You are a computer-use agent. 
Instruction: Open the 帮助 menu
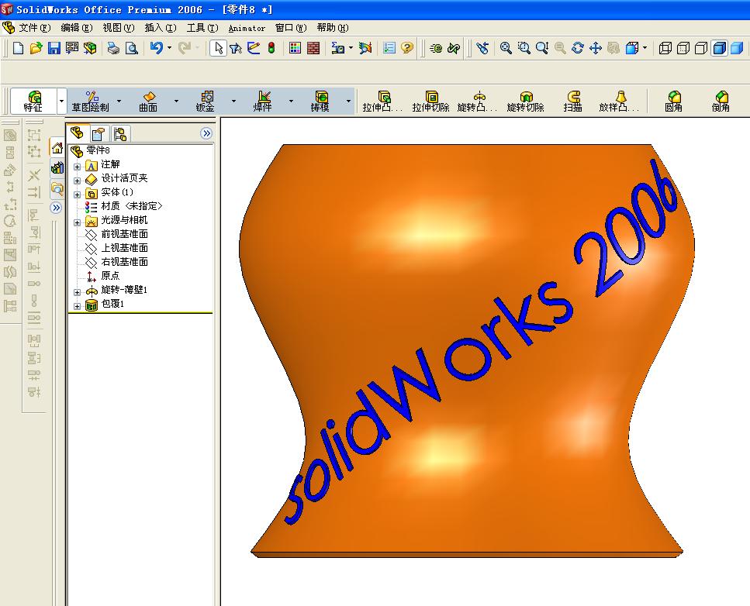click(x=333, y=28)
